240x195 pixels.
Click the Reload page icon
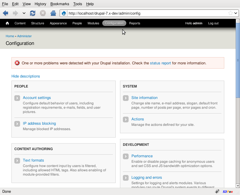tap(33, 13)
